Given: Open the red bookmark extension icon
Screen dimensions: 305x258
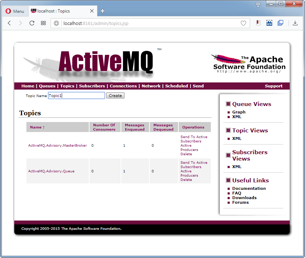Looking at the screenshot, I should [x=258, y=23].
